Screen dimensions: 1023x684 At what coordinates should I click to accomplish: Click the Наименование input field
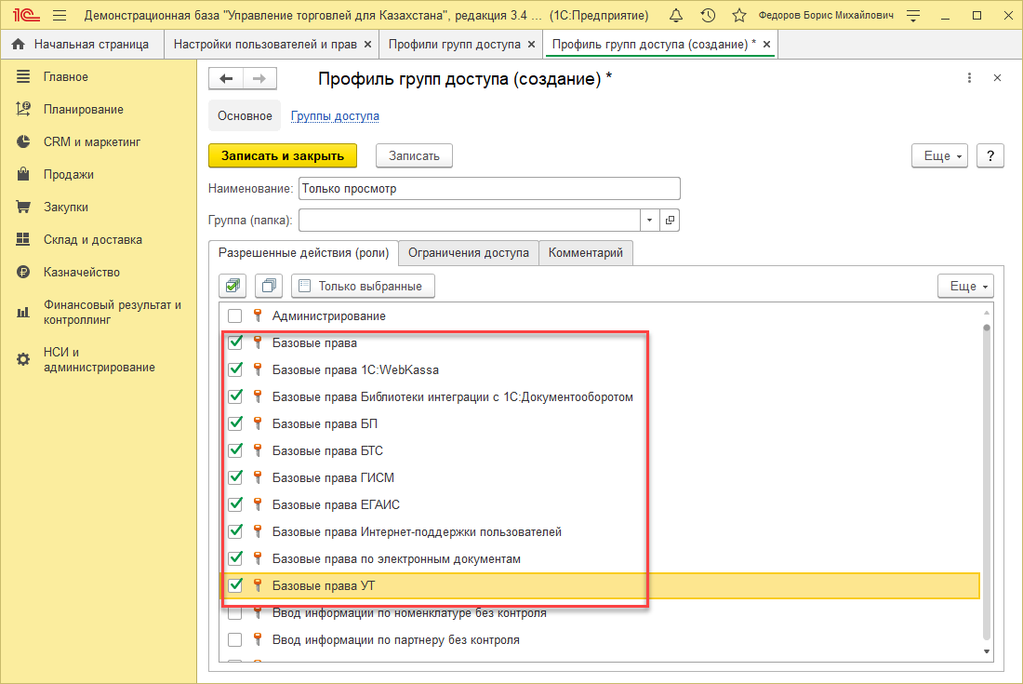489,189
